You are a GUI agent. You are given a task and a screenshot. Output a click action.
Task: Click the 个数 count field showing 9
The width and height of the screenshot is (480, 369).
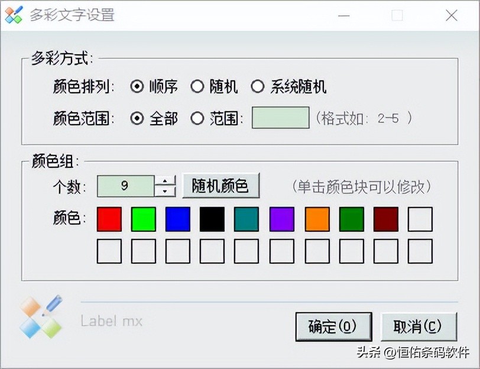click(127, 184)
